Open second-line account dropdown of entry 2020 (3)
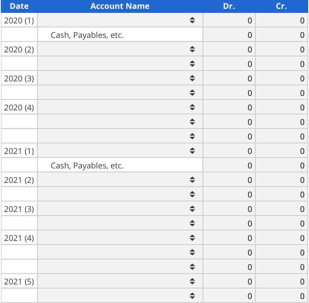Screen dimensions: 309x303 point(120,93)
